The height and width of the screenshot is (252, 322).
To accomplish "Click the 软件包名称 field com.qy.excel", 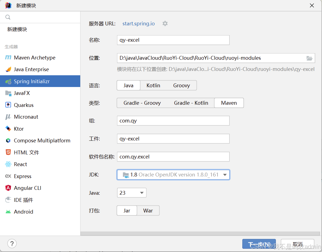I will [x=173, y=157].
